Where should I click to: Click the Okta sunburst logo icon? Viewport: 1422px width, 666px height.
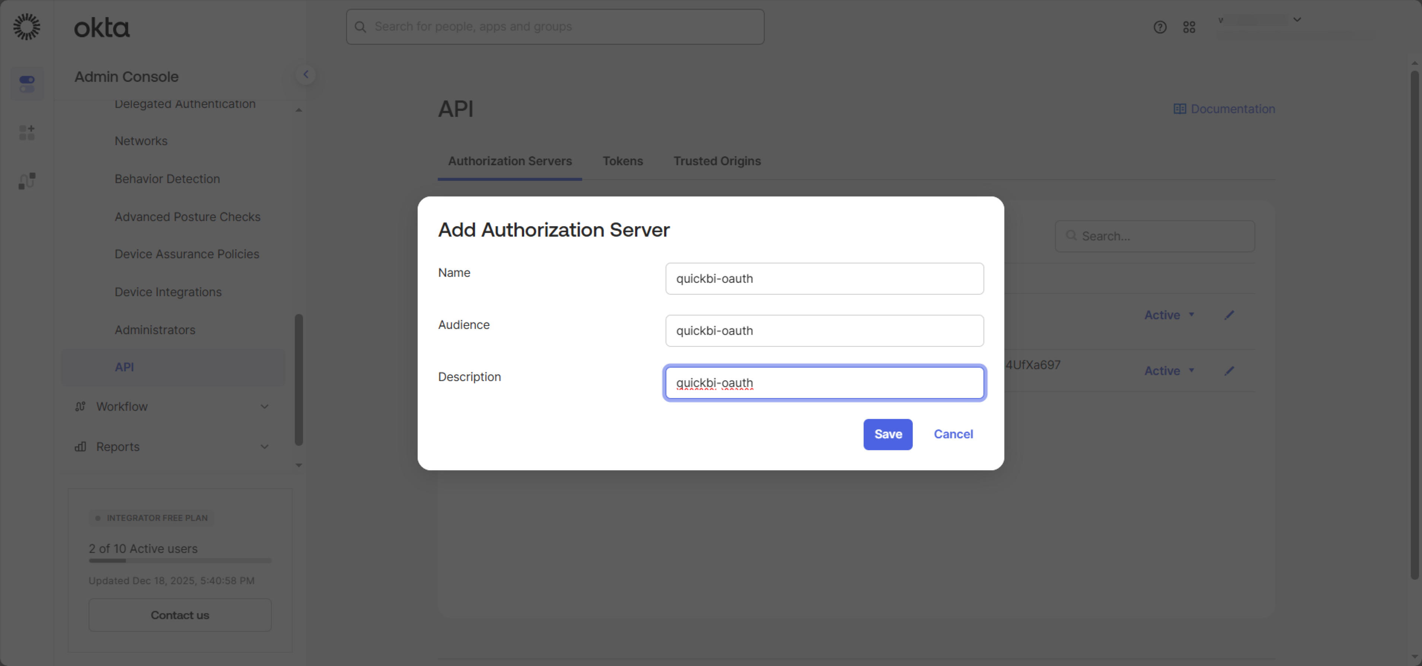pyautogui.click(x=26, y=27)
